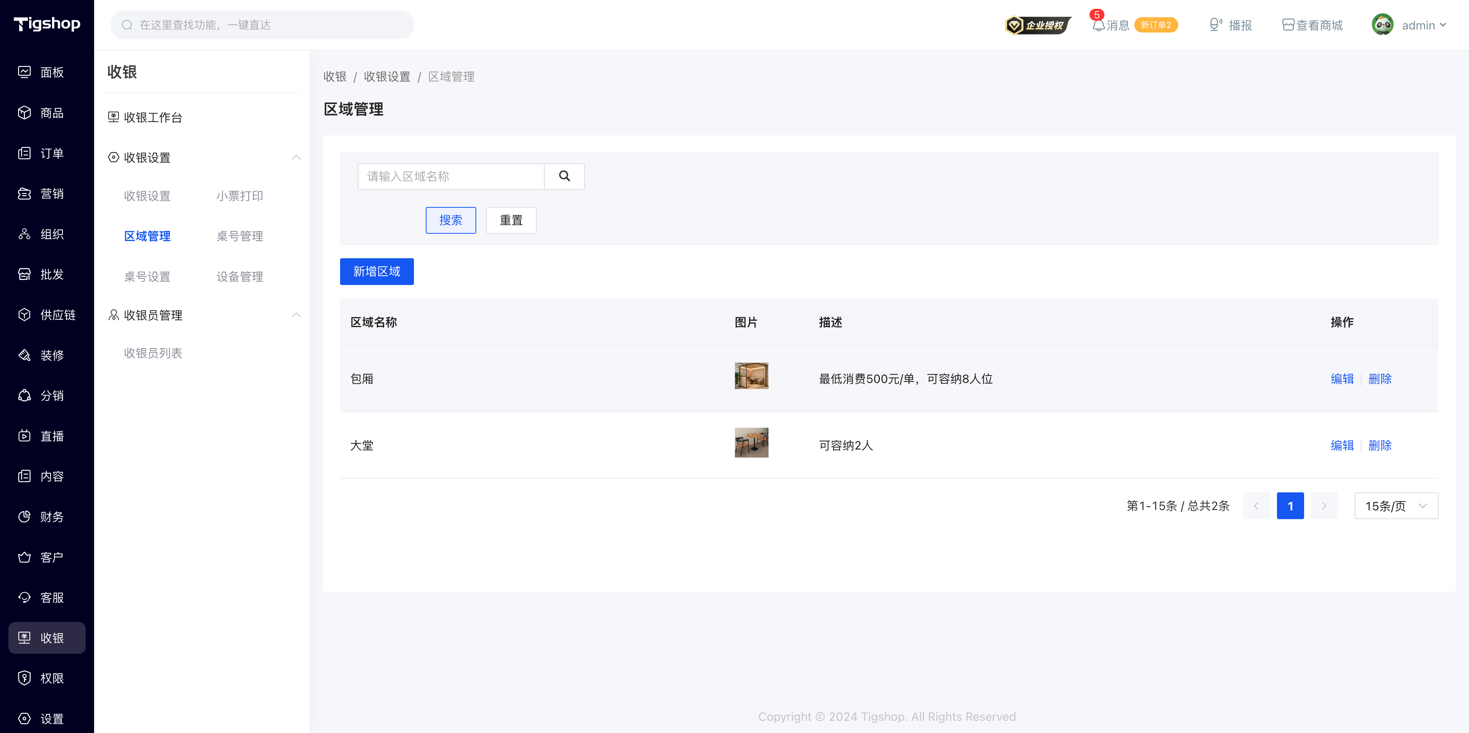Select 桌号设置 menu item
The width and height of the screenshot is (1469, 733).
tap(147, 277)
